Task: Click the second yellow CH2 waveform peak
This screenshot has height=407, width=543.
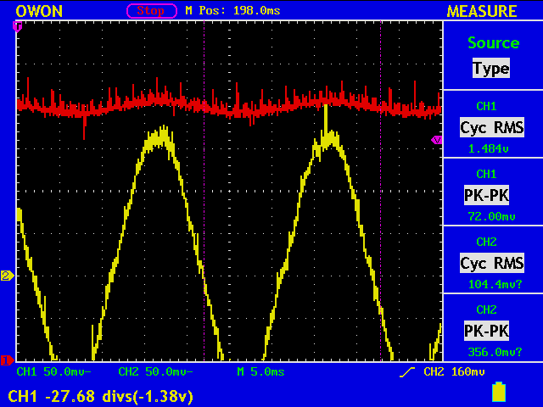Action: 327,137
